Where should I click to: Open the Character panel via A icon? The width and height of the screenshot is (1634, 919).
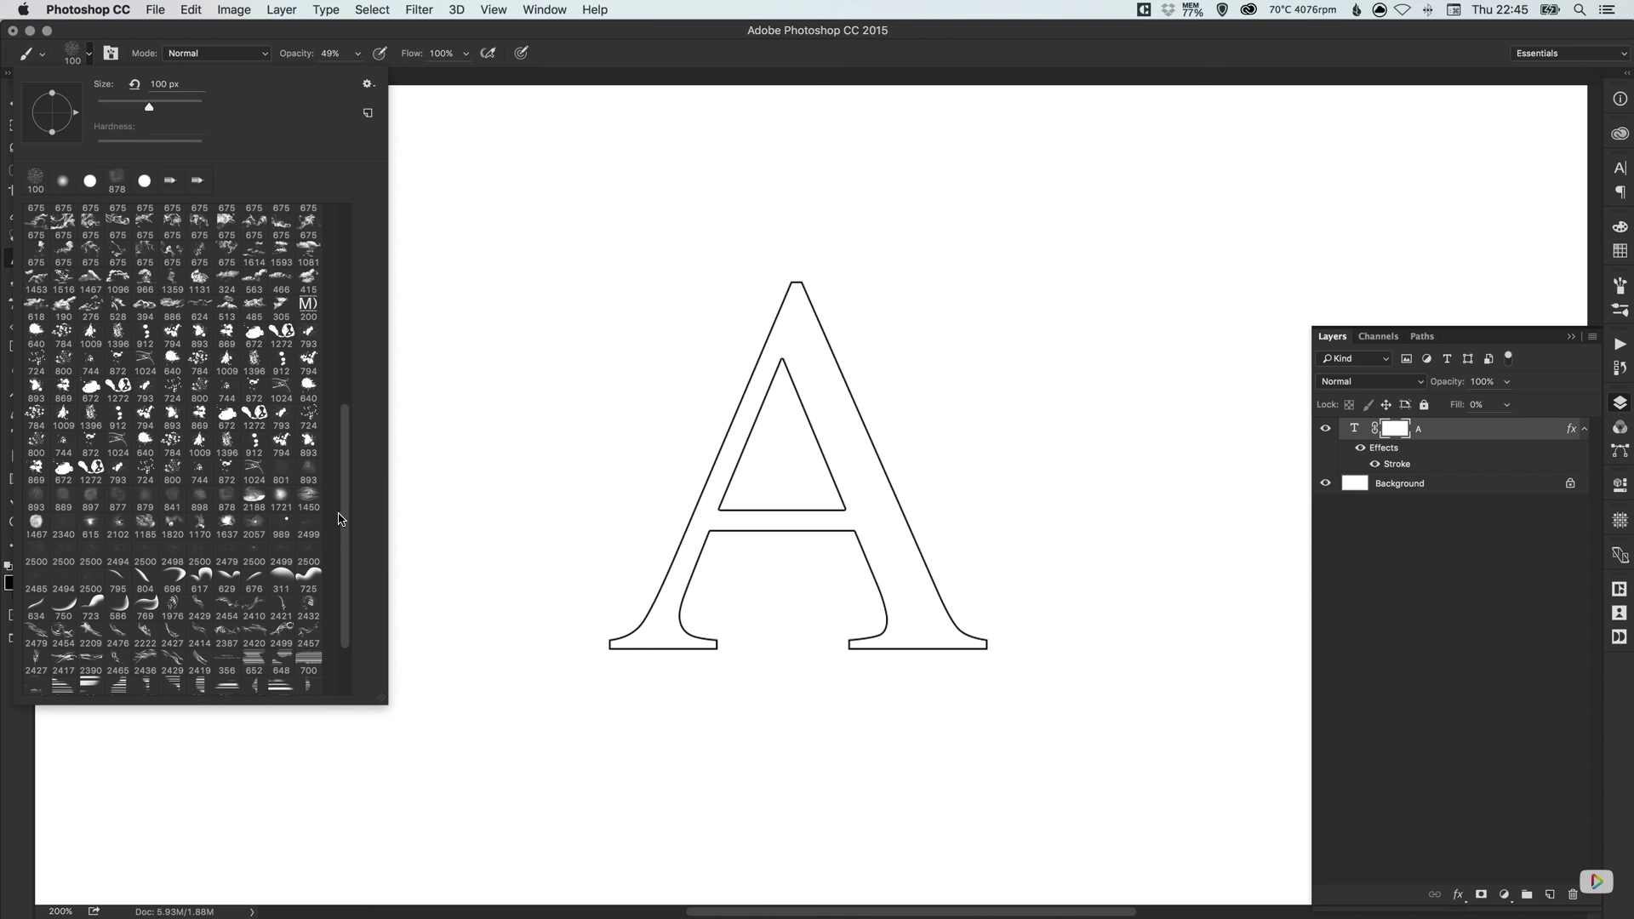[x=1620, y=168]
